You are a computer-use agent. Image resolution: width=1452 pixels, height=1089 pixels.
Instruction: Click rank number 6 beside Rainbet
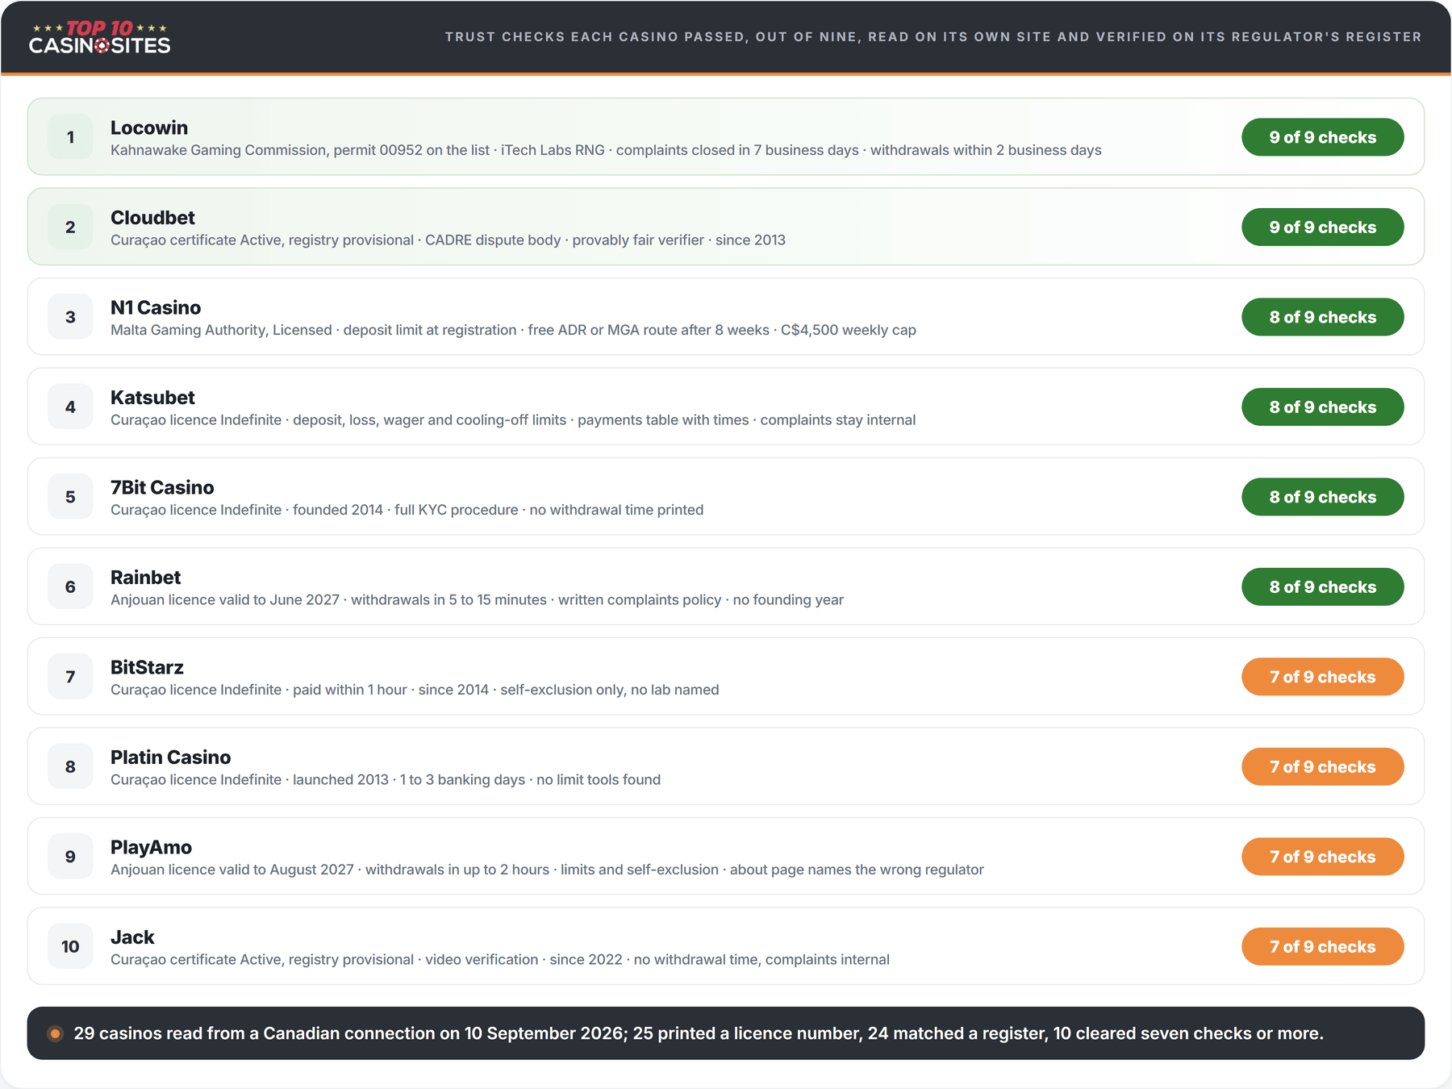[70, 587]
